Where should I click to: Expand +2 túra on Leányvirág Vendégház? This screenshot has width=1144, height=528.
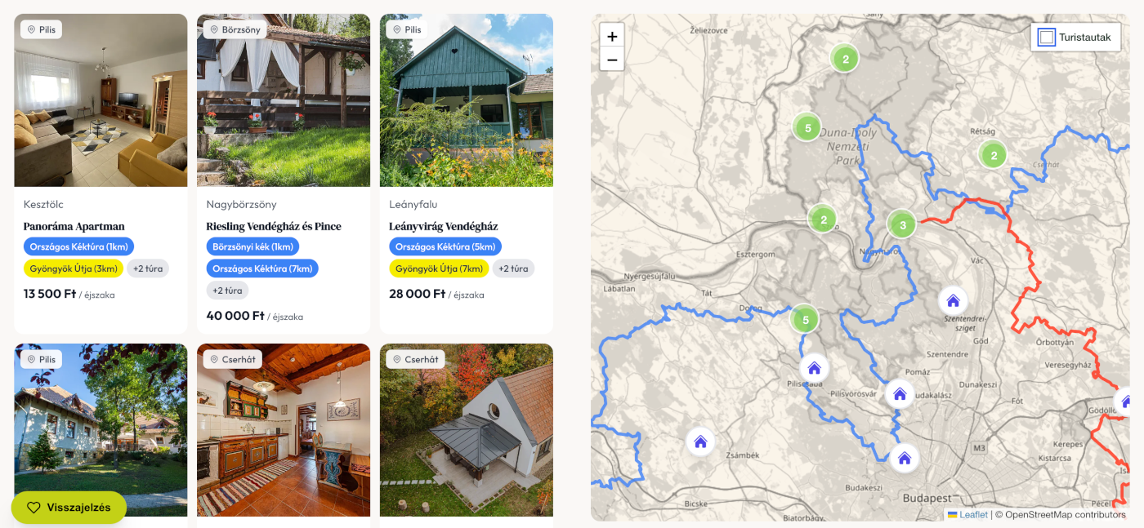coord(513,268)
